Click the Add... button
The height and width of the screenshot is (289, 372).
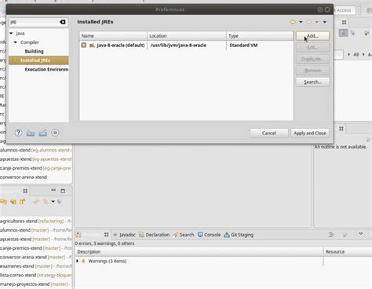click(312, 36)
